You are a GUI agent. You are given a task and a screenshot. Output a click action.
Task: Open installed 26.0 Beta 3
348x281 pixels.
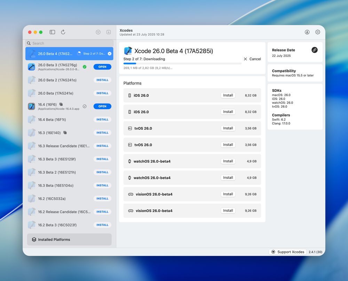coord(102,67)
